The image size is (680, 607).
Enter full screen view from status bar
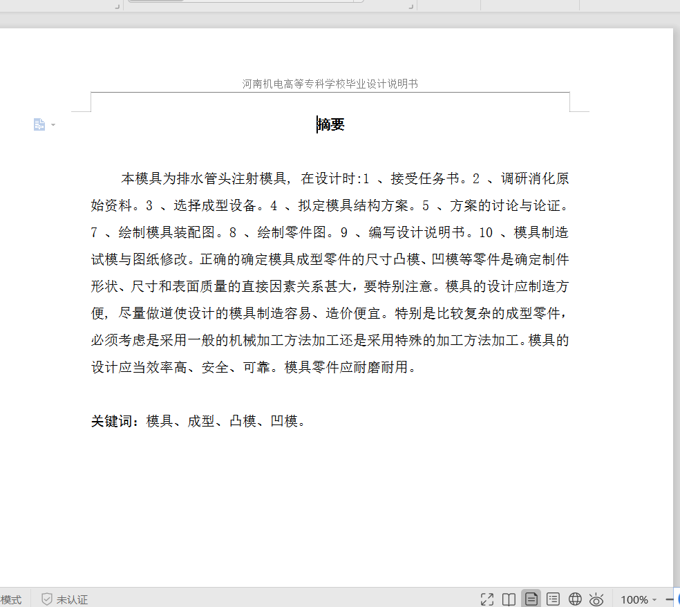tap(487, 599)
